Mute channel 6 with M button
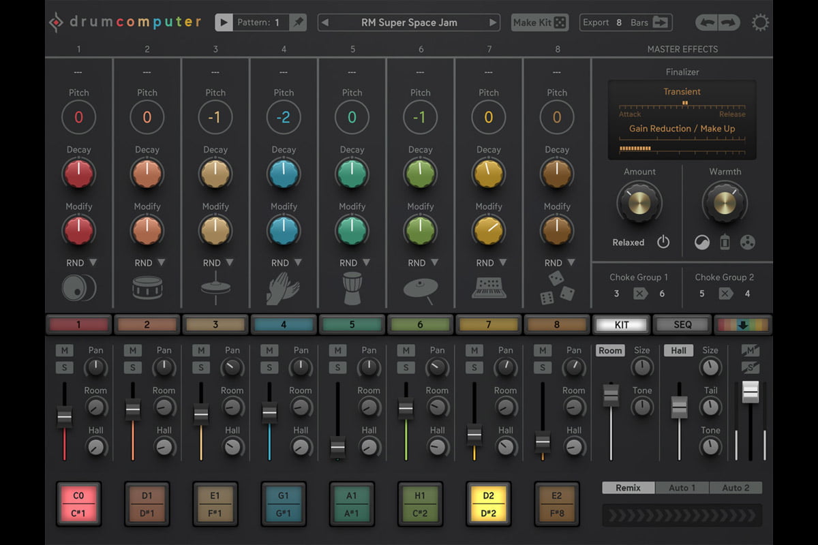The height and width of the screenshot is (545, 818). [x=406, y=350]
